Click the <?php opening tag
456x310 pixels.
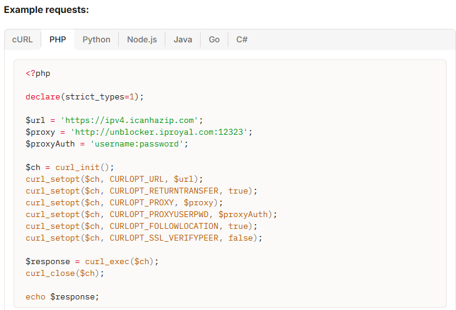38,74
